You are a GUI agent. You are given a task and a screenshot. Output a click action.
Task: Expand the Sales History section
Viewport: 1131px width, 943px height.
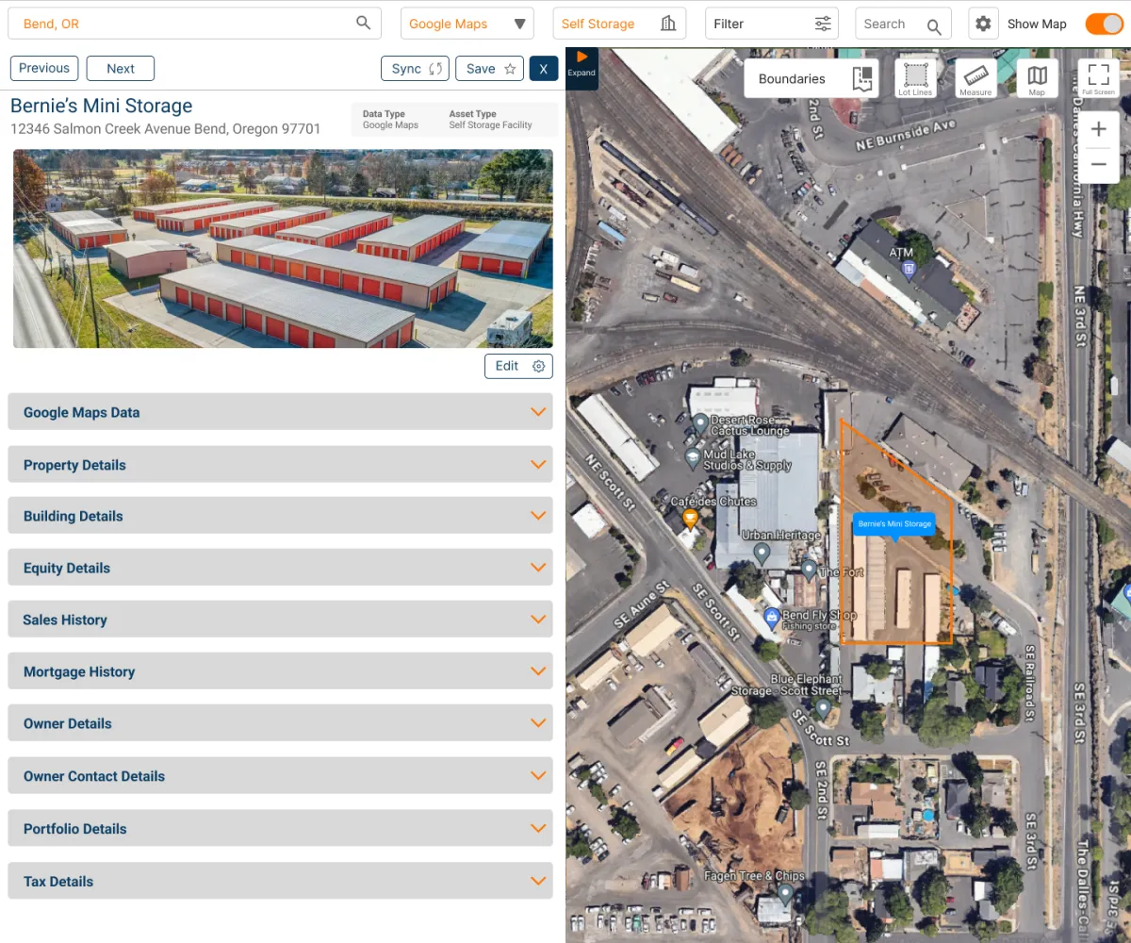pyautogui.click(x=280, y=620)
